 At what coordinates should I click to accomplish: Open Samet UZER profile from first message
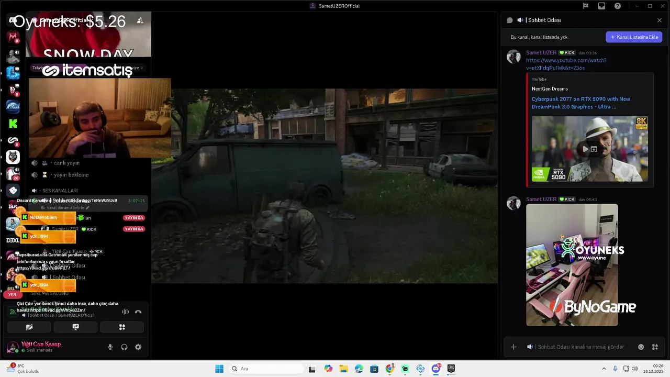click(541, 53)
